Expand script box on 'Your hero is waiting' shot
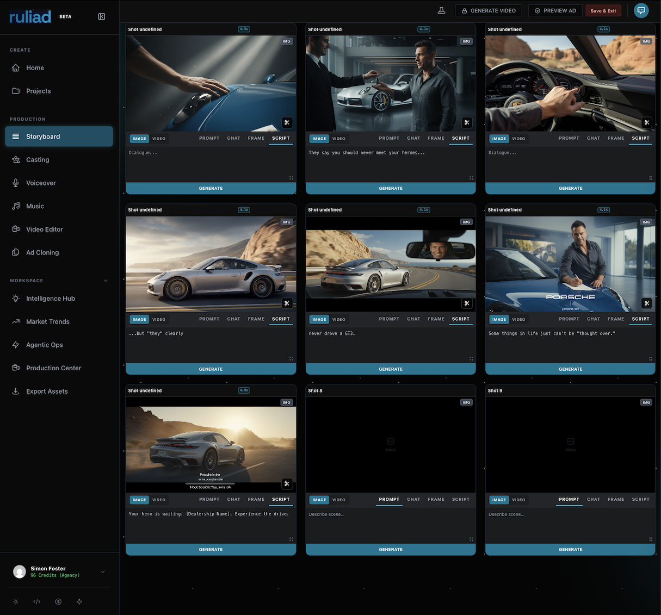 (291, 539)
